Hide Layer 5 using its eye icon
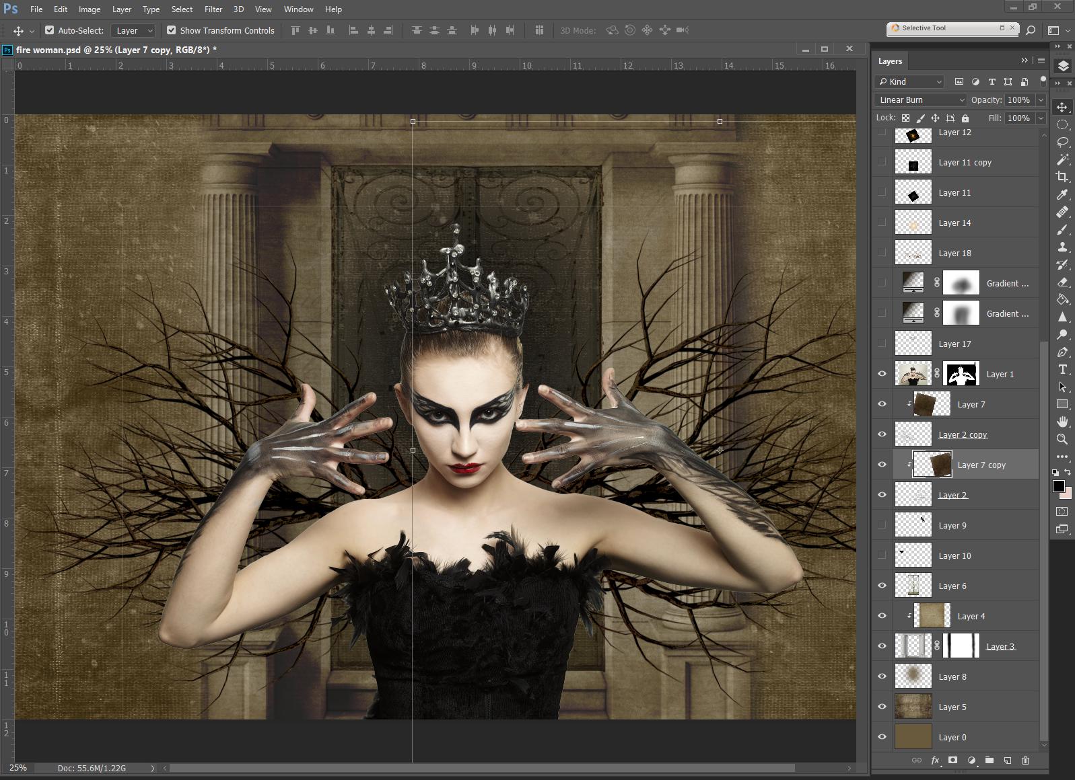1075x780 pixels. (882, 707)
